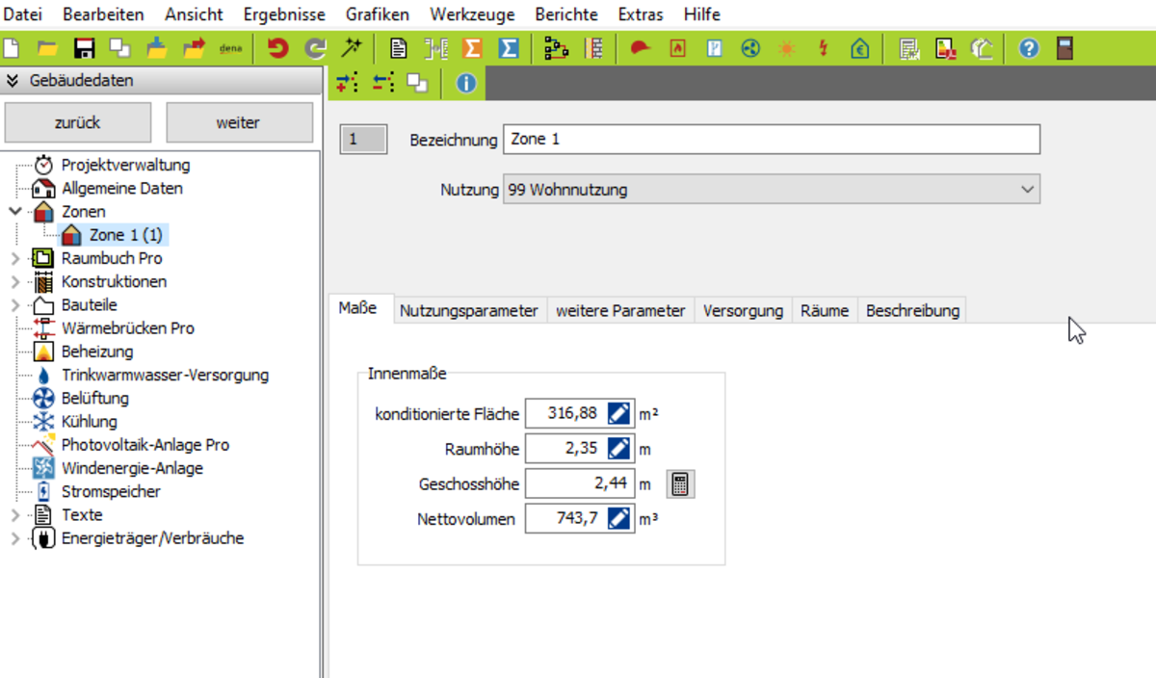Click the orange sigma calculation icon
The width and height of the screenshot is (1156, 678).
pyautogui.click(x=472, y=48)
